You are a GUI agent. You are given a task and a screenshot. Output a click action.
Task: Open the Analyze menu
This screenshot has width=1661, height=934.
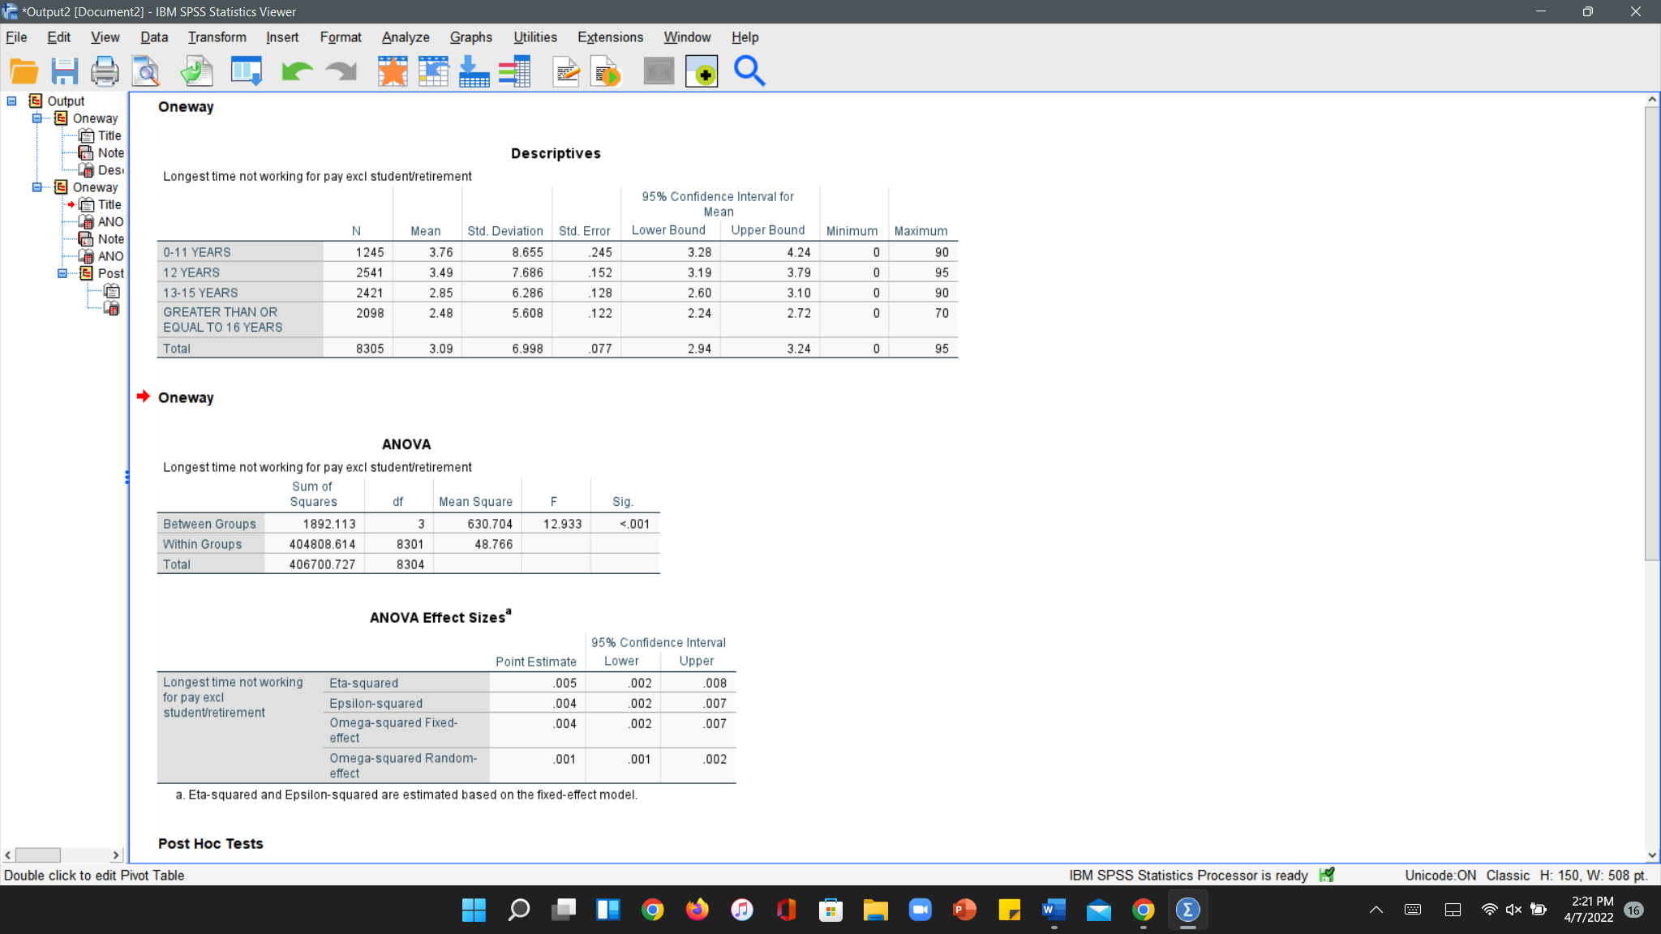406,37
